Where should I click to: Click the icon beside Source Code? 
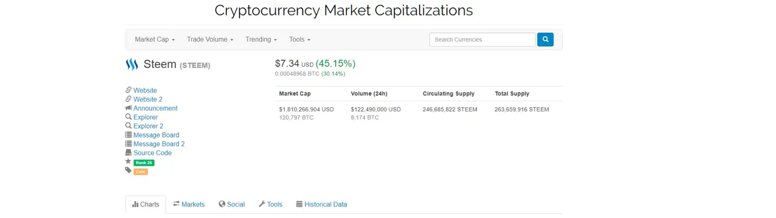129,153
